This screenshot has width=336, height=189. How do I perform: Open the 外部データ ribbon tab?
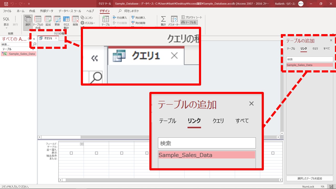pos(46,11)
